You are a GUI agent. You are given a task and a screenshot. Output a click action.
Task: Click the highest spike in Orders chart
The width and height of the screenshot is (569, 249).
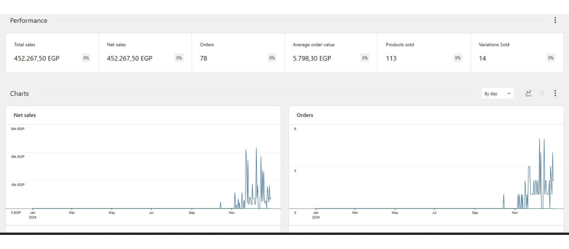tap(539, 139)
